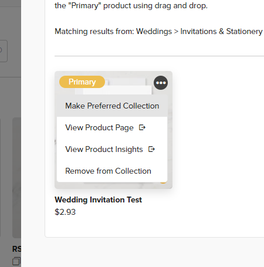Click the Weddings breadcrumb text
Image resolution: width=264 pixels, height=267 pixels.
tap(154, 31)
